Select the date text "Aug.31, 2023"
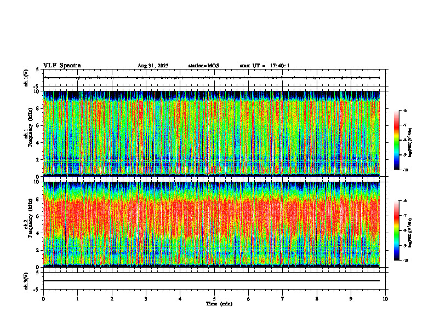This screenshot has height=335, width=434. [x=153, y=66]
